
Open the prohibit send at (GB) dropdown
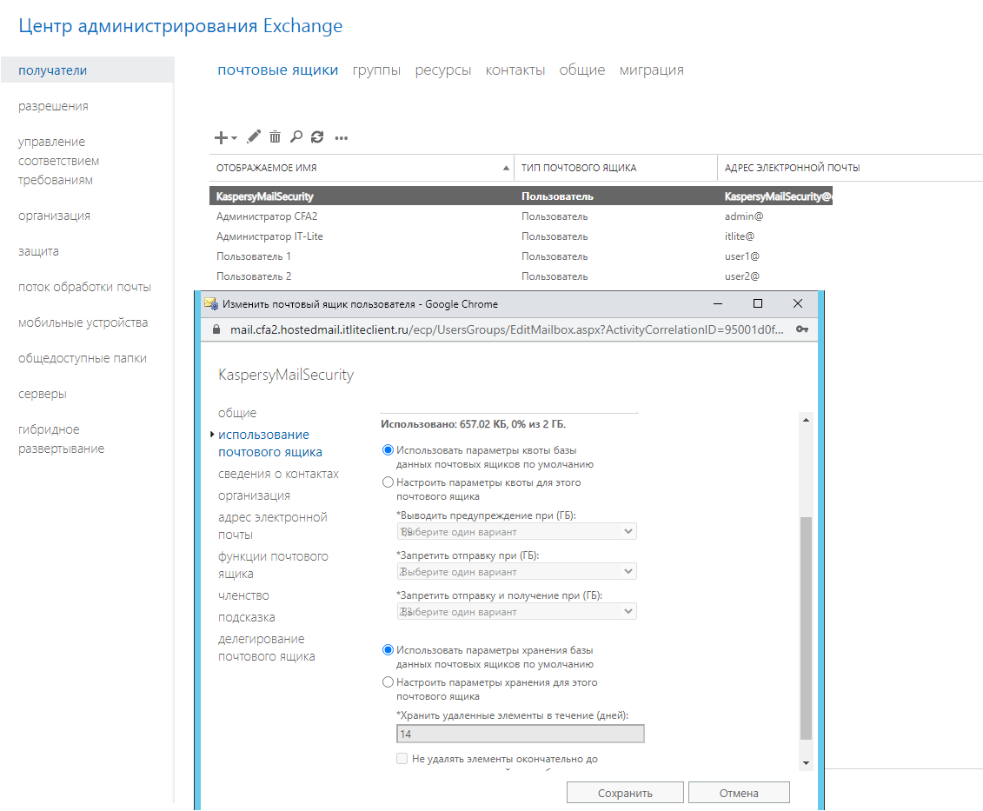(516, 572)
